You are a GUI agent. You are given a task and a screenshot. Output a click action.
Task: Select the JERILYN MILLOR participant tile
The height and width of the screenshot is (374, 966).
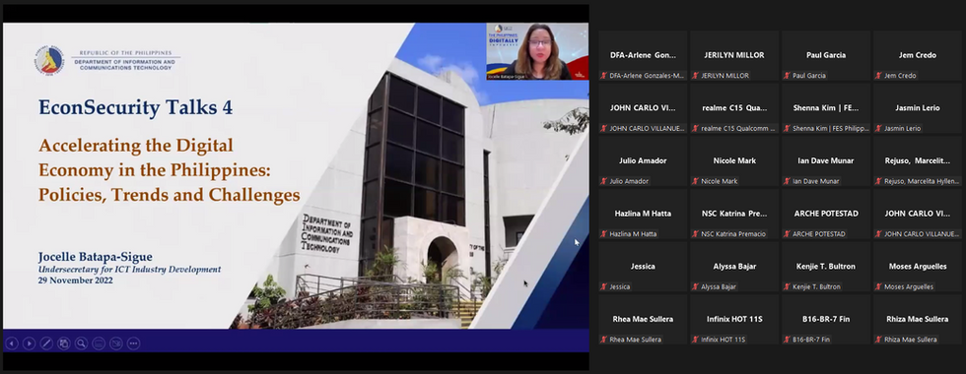pos(734,55)
